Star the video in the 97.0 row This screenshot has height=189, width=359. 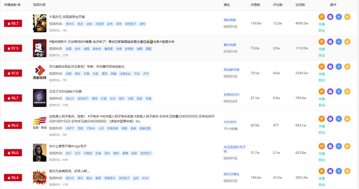click(347, 66)
